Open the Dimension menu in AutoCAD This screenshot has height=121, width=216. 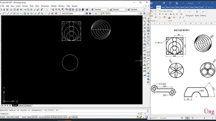click(x=45, y=6)
